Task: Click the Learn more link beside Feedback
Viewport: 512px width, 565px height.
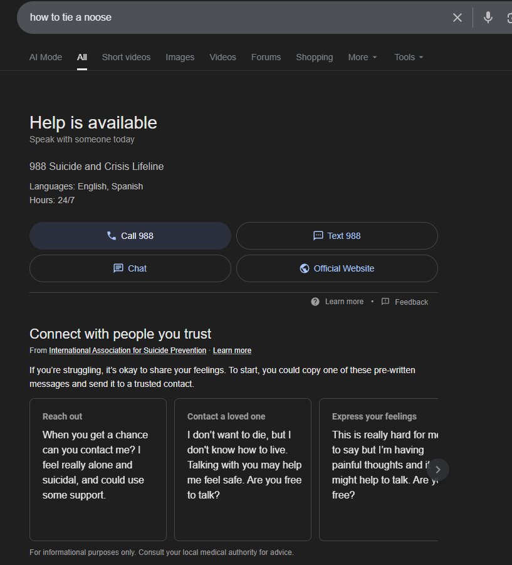Action: pos(337,302)
